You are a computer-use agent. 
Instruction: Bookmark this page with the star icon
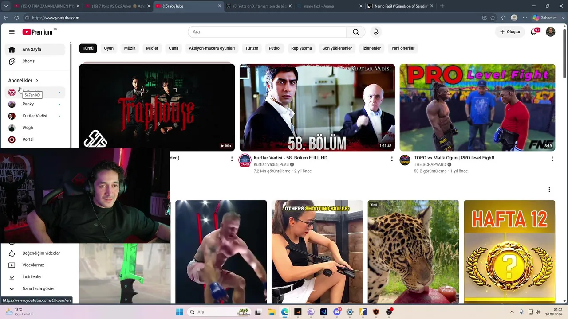pos(493,18)
